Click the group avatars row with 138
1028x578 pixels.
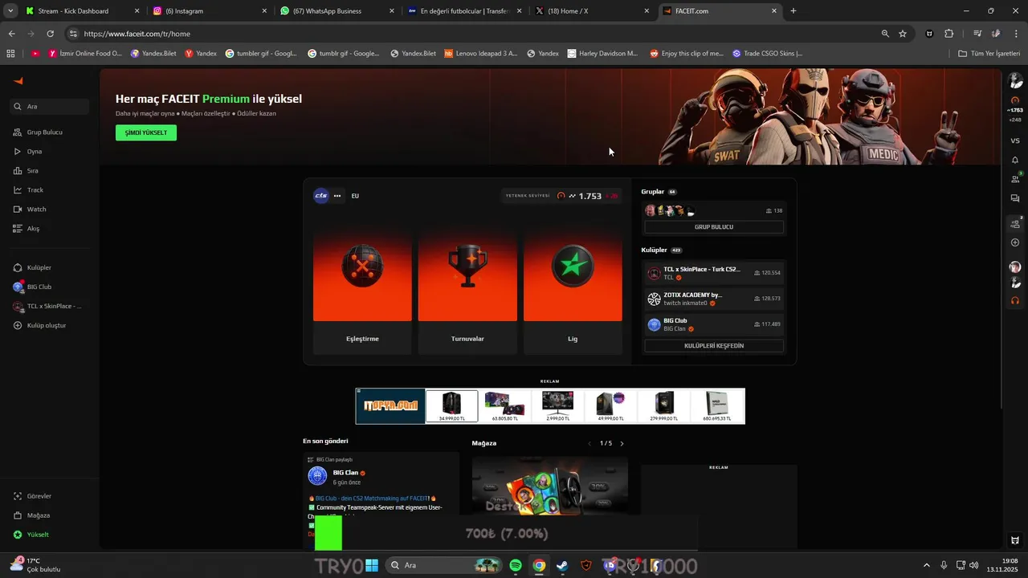click(714, 210)
